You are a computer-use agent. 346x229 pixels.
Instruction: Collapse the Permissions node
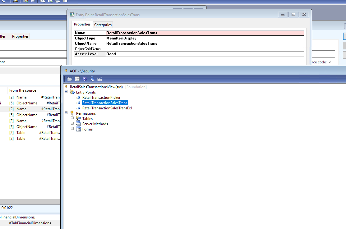click(x=66, y=113)
